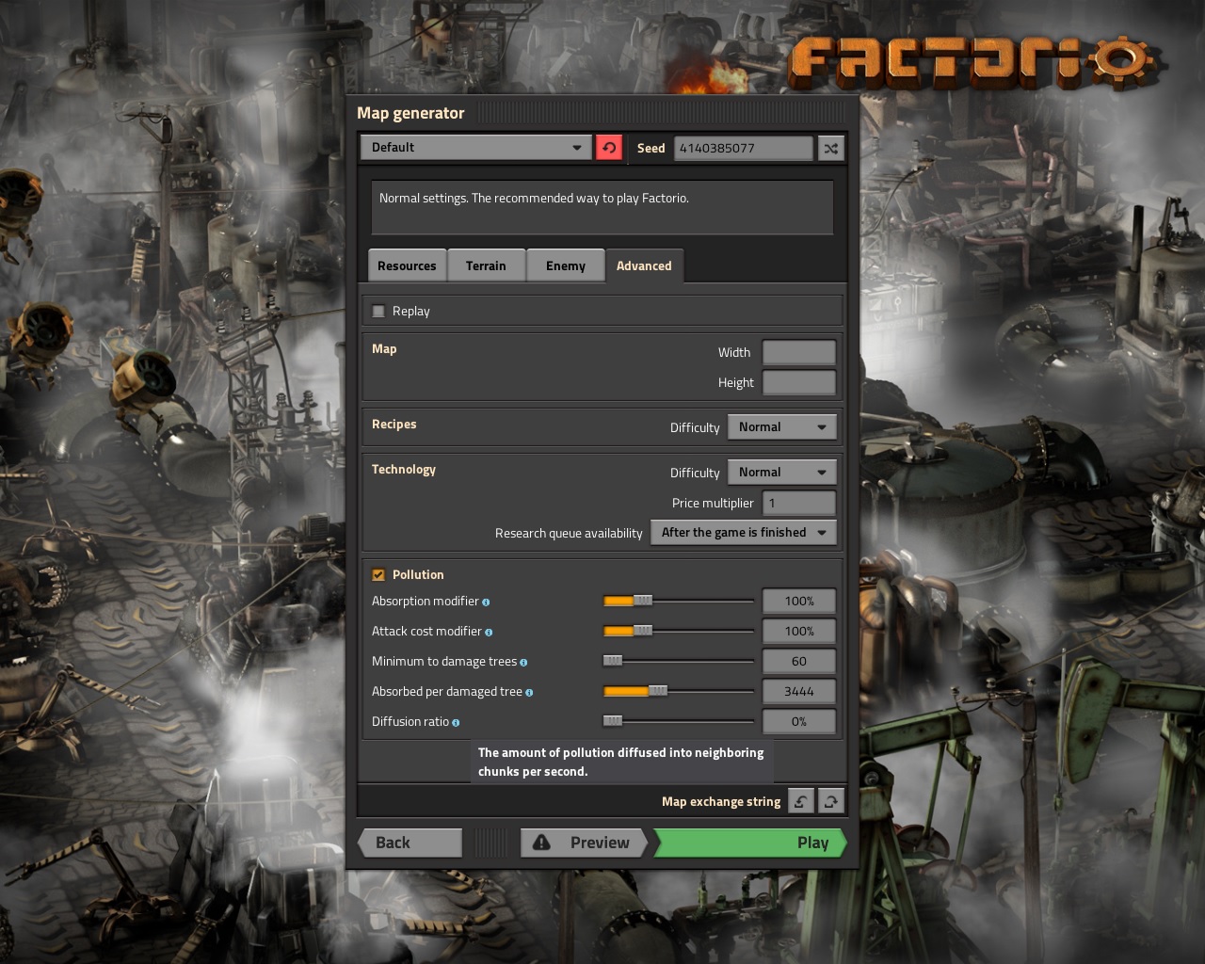Click the Diffusion ratio slider handle
Viewport: 1205px width, 964px height.
[x=613, y=721]
